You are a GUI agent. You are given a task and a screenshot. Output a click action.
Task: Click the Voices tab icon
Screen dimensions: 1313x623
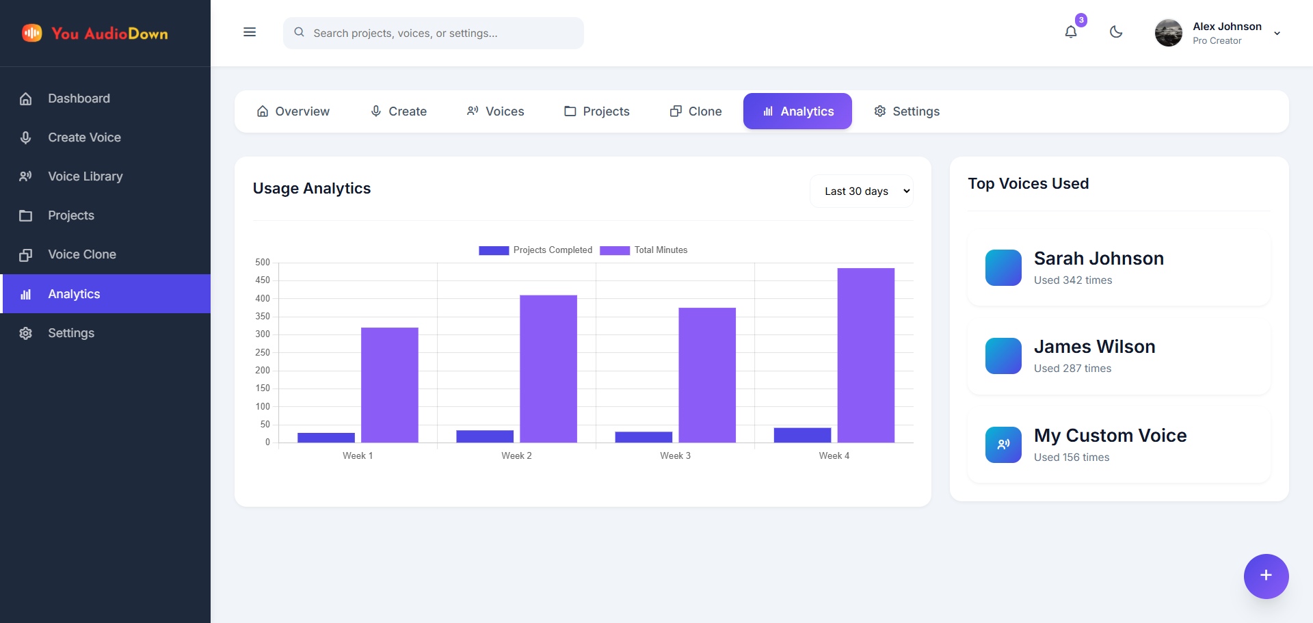click(473, 111)
